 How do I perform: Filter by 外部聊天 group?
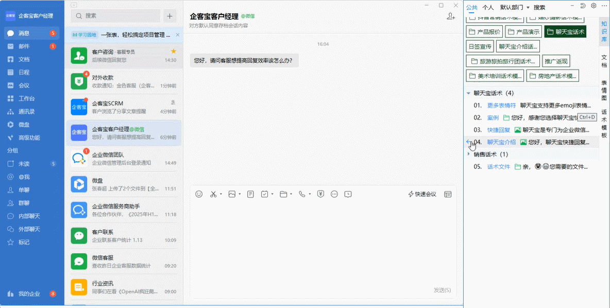pos(32,229)
